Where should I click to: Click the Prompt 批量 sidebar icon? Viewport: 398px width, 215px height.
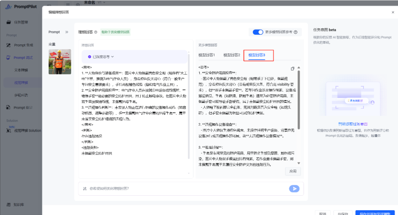click(9, 107)
